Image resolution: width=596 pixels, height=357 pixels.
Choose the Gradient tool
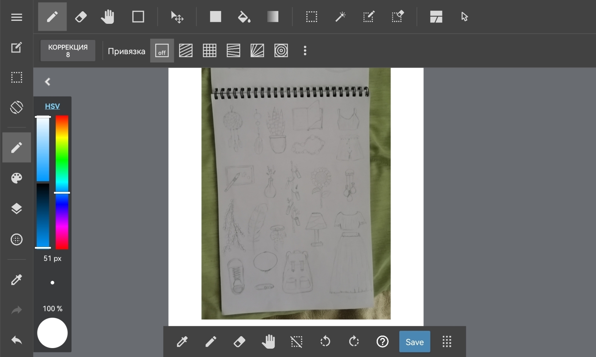tap(273, 17)
